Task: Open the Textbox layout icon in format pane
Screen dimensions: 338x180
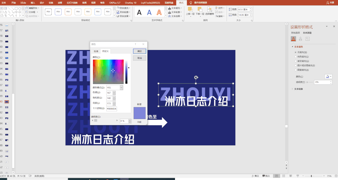Action: point(307,39)
